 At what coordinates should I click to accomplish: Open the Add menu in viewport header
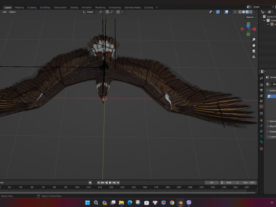click(x=5, y=12)
